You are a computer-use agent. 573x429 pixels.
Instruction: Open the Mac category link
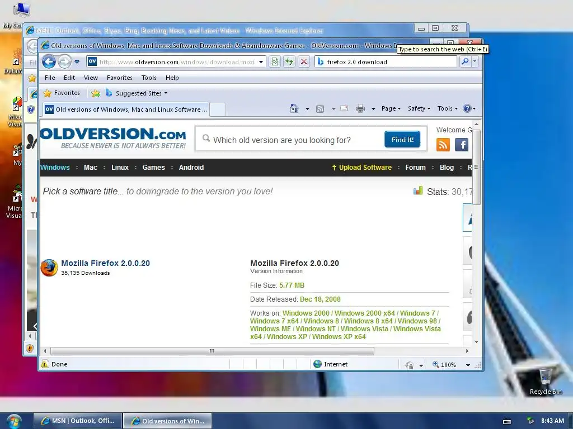[91, 168]
